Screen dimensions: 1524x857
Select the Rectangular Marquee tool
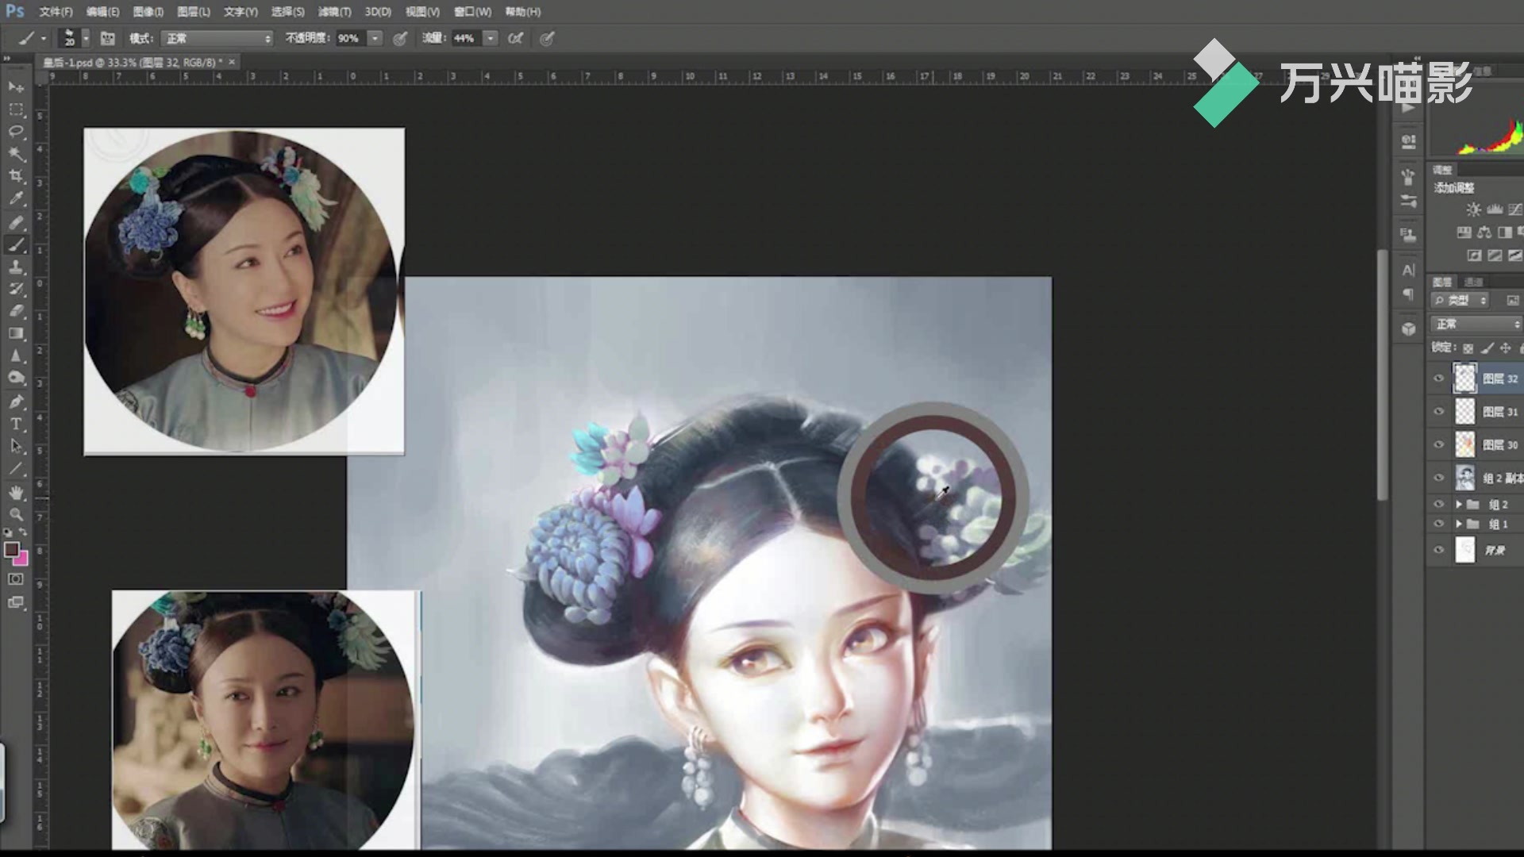[16, 109]
